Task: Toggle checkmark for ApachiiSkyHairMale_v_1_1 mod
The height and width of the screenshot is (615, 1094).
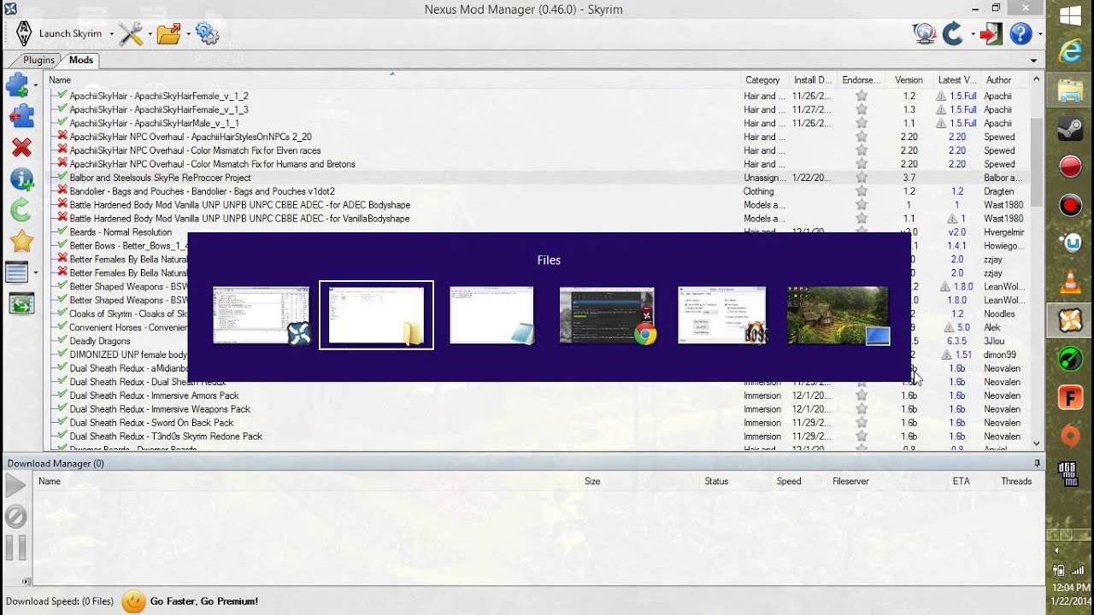Action: pyautogui.click(x=62, y=123)
